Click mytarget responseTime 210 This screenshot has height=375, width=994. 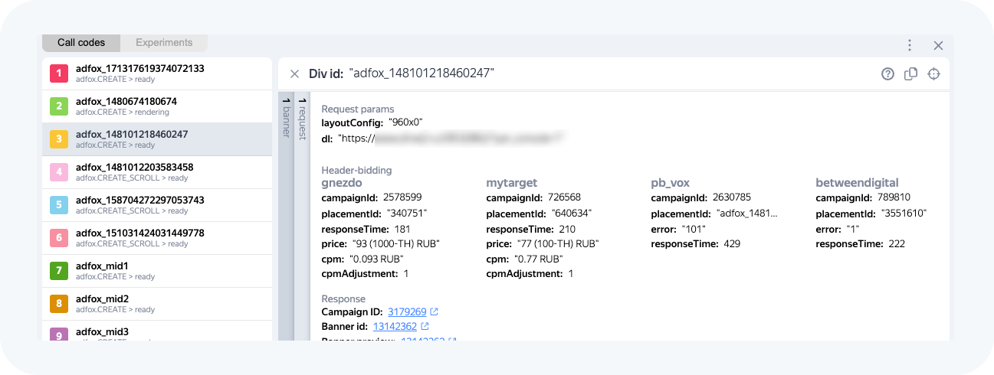coord(566,229)
